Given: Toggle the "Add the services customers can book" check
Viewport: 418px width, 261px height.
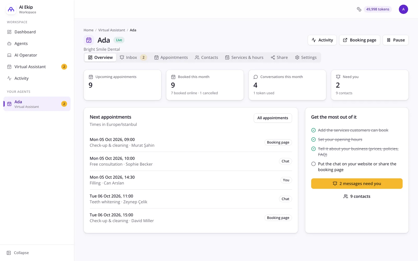Looking at the screenshot, I should tap(313, 130).
